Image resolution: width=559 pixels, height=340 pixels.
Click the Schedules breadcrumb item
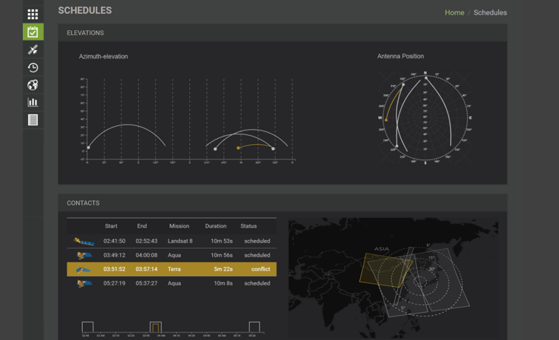click(x=490, y=12)
